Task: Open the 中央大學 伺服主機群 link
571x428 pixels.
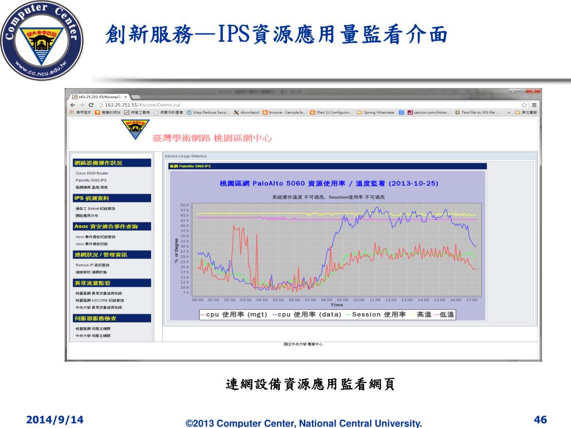Action: pyautogui.click(x=93, y=335)
